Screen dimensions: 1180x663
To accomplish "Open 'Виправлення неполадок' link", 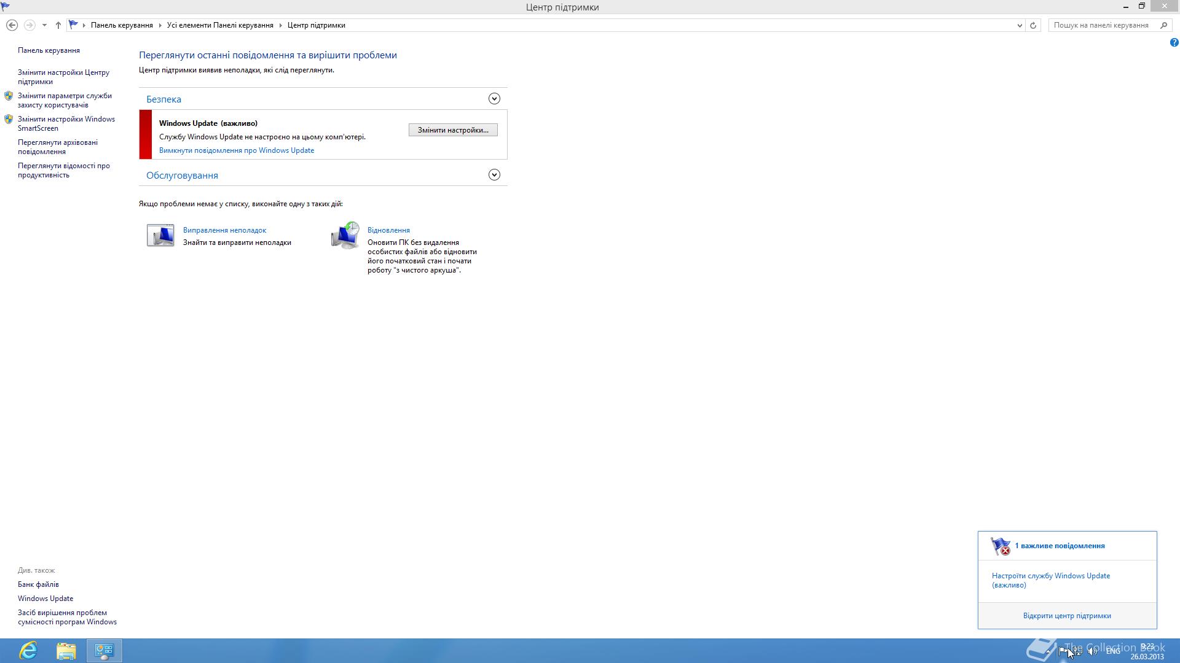I will [x=224, y=230].
